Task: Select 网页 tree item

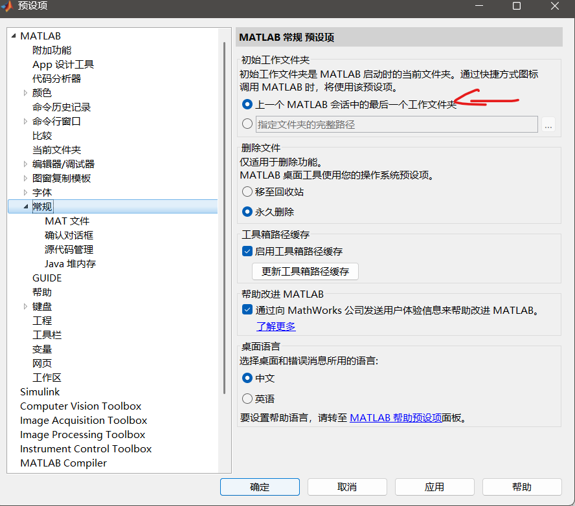Action: 42,364
